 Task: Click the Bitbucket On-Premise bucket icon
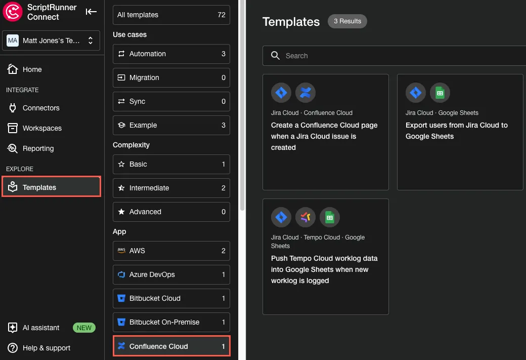(x=121, y=322)
